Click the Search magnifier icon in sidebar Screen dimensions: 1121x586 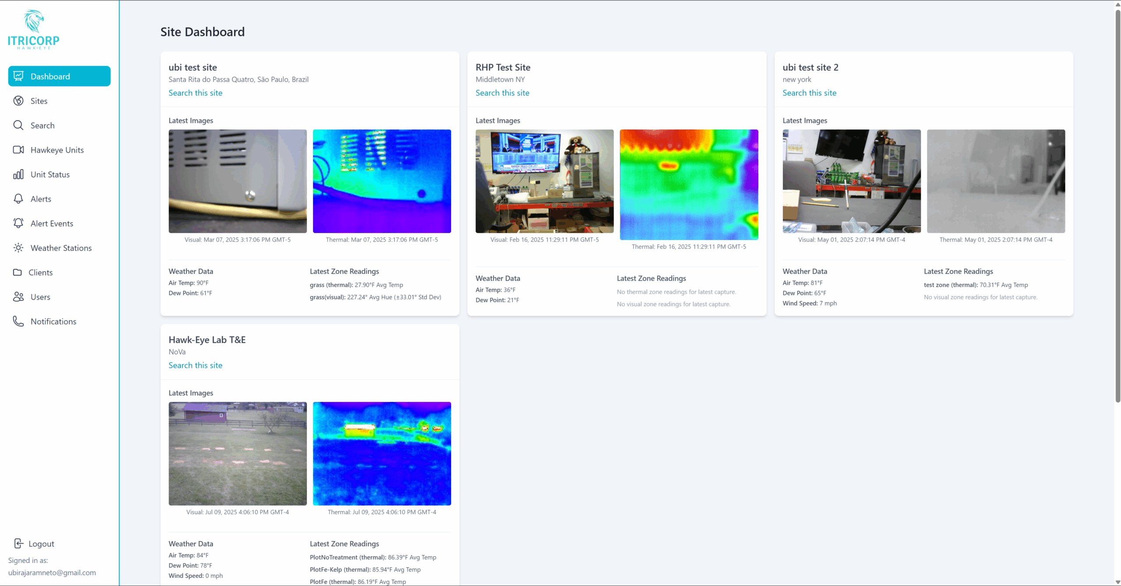pyautogui.click(x=18, y=126)
